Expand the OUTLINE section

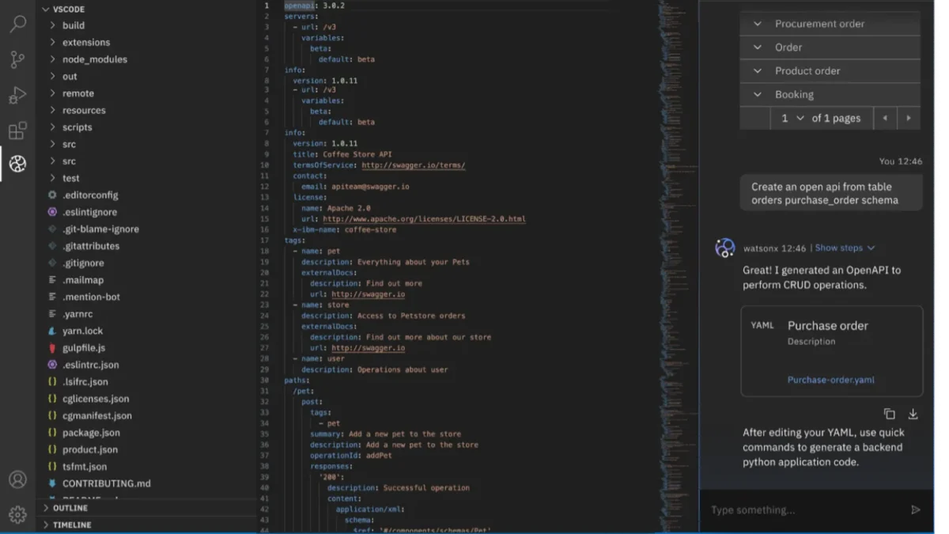pos(65,508)
